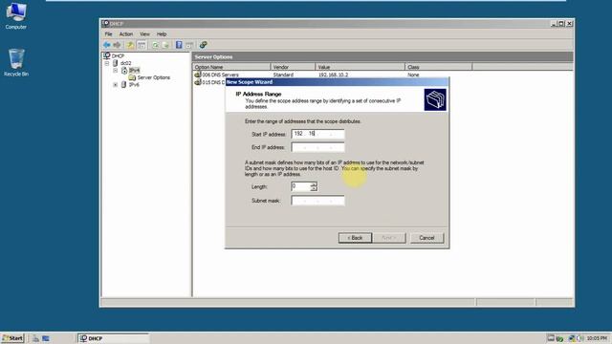
Task: Open the blue Help toolbar icon
Action: click(179, 45)
